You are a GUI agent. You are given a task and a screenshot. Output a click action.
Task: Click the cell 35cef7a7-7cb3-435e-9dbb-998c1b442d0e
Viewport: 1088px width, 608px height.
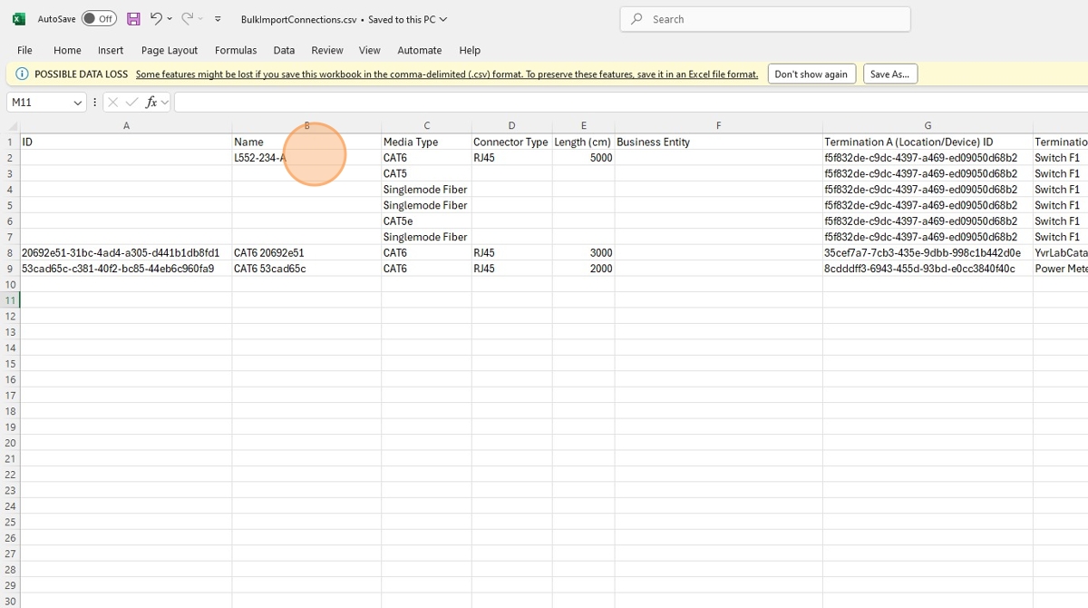928,253
